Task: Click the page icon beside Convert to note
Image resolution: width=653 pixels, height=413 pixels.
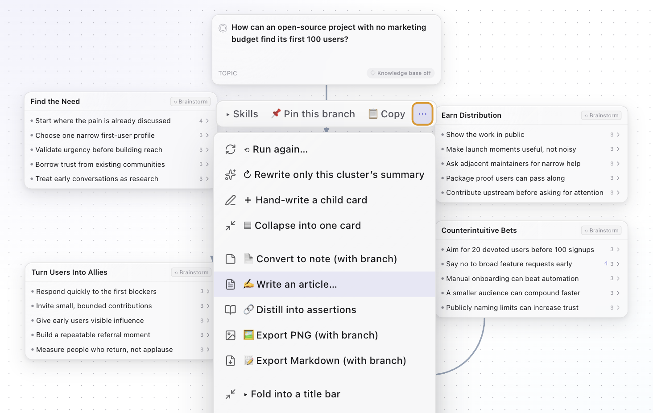Action: [230, 259]
